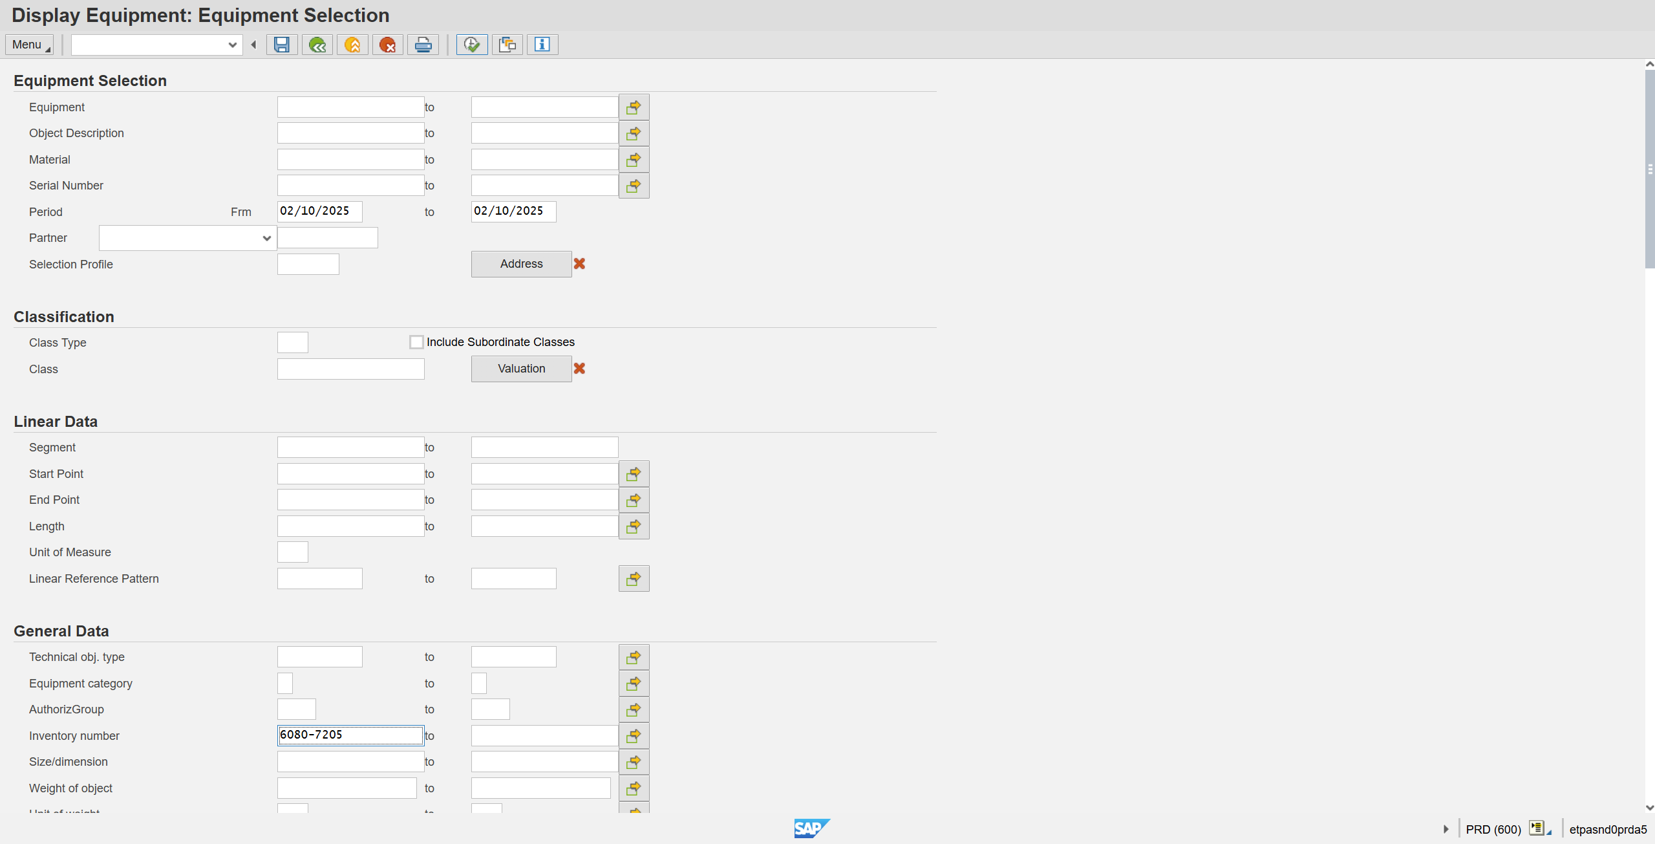Viewport: 1655px width, 844px height.
Task: Open multiple selection for AuthorizGroup
Action: pyautogui.click(x=634, y=709)
